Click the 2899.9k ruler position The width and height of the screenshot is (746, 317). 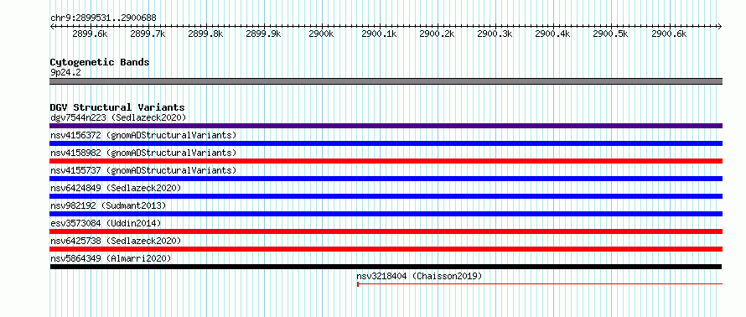click(x=263, y=34)
